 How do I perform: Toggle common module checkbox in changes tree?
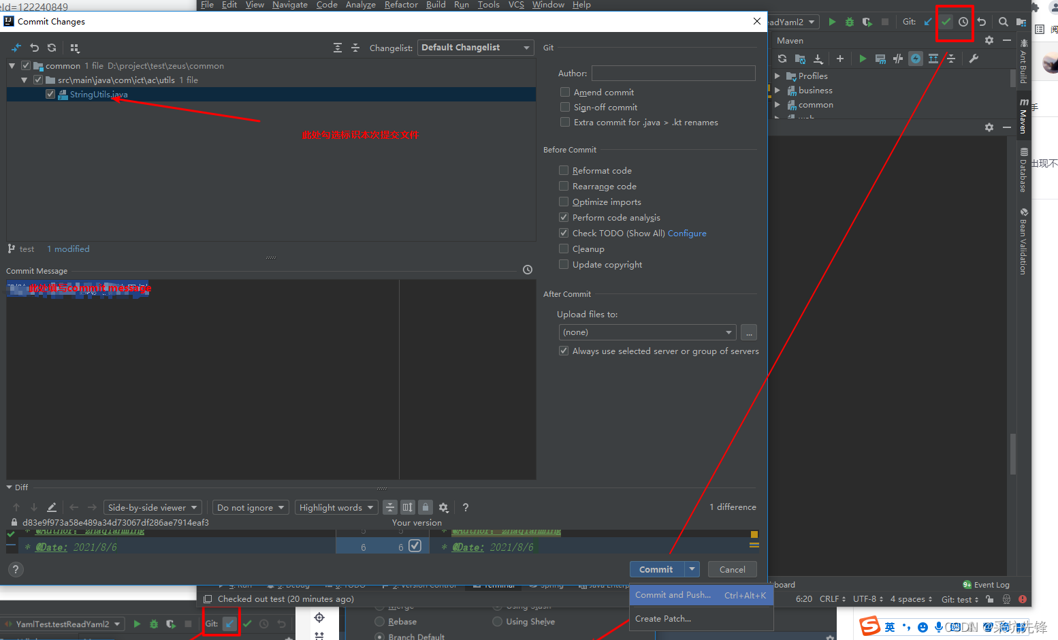coord(26,65)
